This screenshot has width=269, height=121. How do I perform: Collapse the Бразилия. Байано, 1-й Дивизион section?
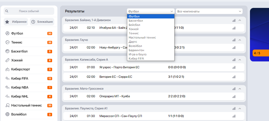tap(240, 20)
